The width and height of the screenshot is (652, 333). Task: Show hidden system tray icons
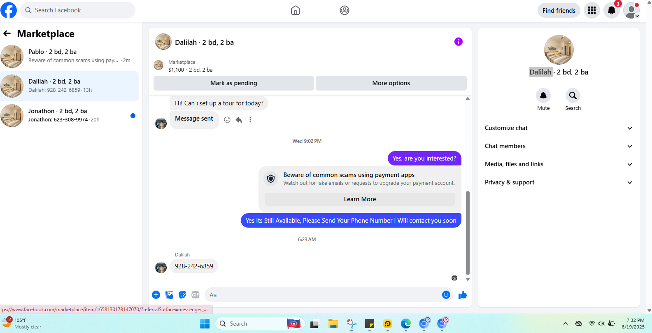566,324
